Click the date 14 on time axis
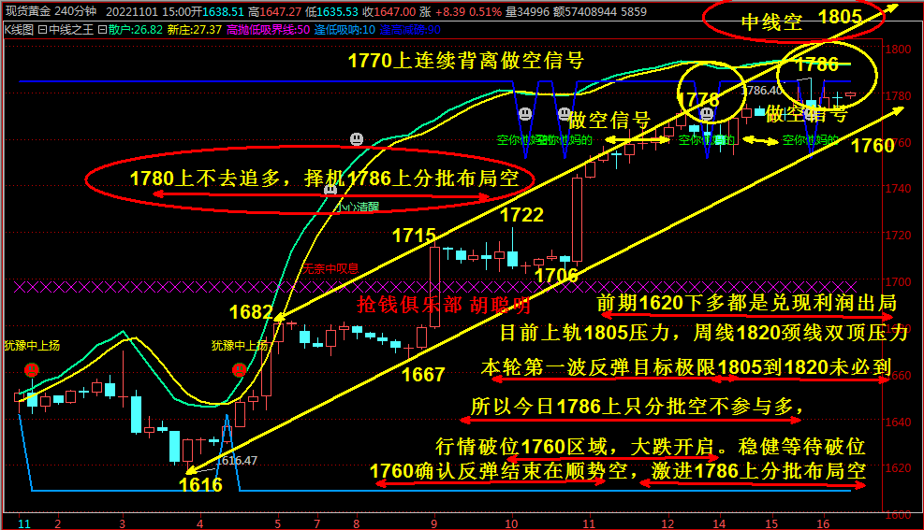This screenshot has height=530, width=924. 719,523
